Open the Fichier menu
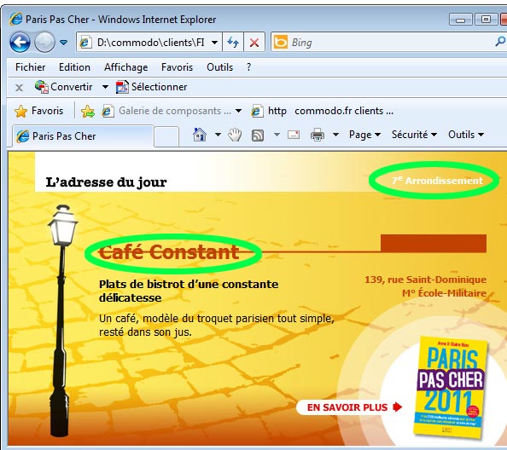The image size is (507, 450). click(31, 67)
